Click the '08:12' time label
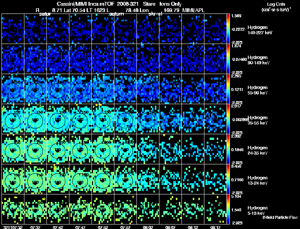Image resolution: width=300 pixels, height=229 pixels. (193, 227)
